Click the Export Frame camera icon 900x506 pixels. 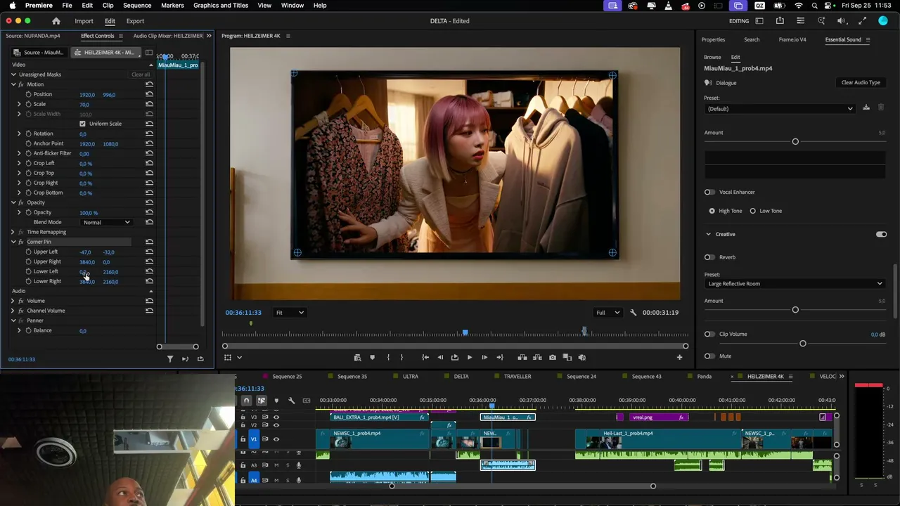pos(552,357)
